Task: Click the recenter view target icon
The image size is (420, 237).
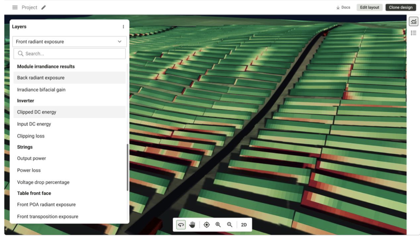Action: (x=207, y=225)
